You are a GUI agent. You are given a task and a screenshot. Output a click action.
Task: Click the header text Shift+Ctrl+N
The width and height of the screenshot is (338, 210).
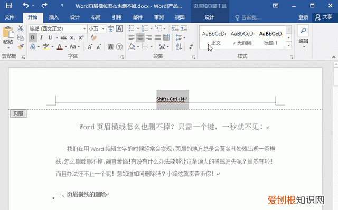point(170,99)
